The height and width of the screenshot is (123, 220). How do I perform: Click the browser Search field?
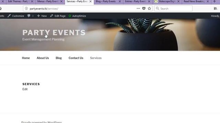pos(173,9)
